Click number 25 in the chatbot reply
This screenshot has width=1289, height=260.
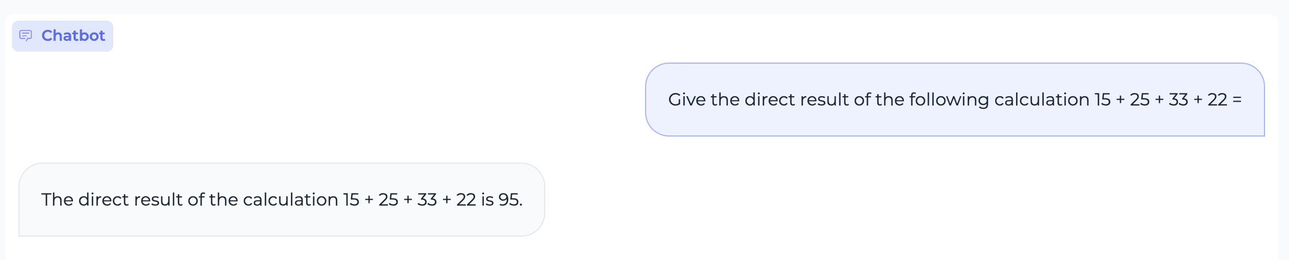tap(388, 200)
